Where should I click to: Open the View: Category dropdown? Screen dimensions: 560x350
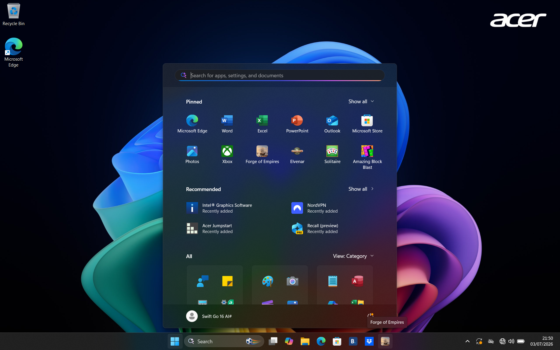coord(353,256)
